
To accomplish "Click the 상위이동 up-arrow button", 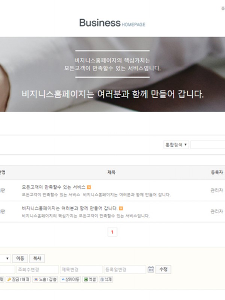I will point(70,279).
